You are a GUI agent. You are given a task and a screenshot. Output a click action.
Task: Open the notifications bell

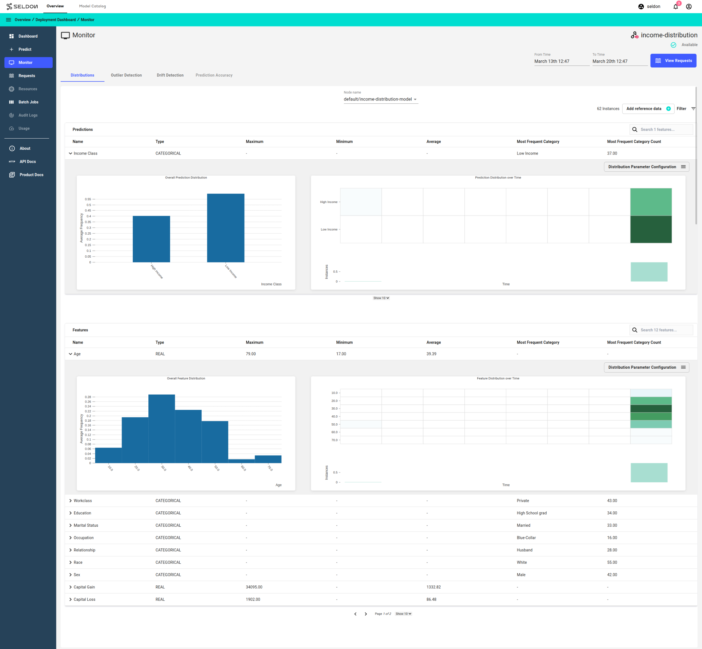point(676,6)
